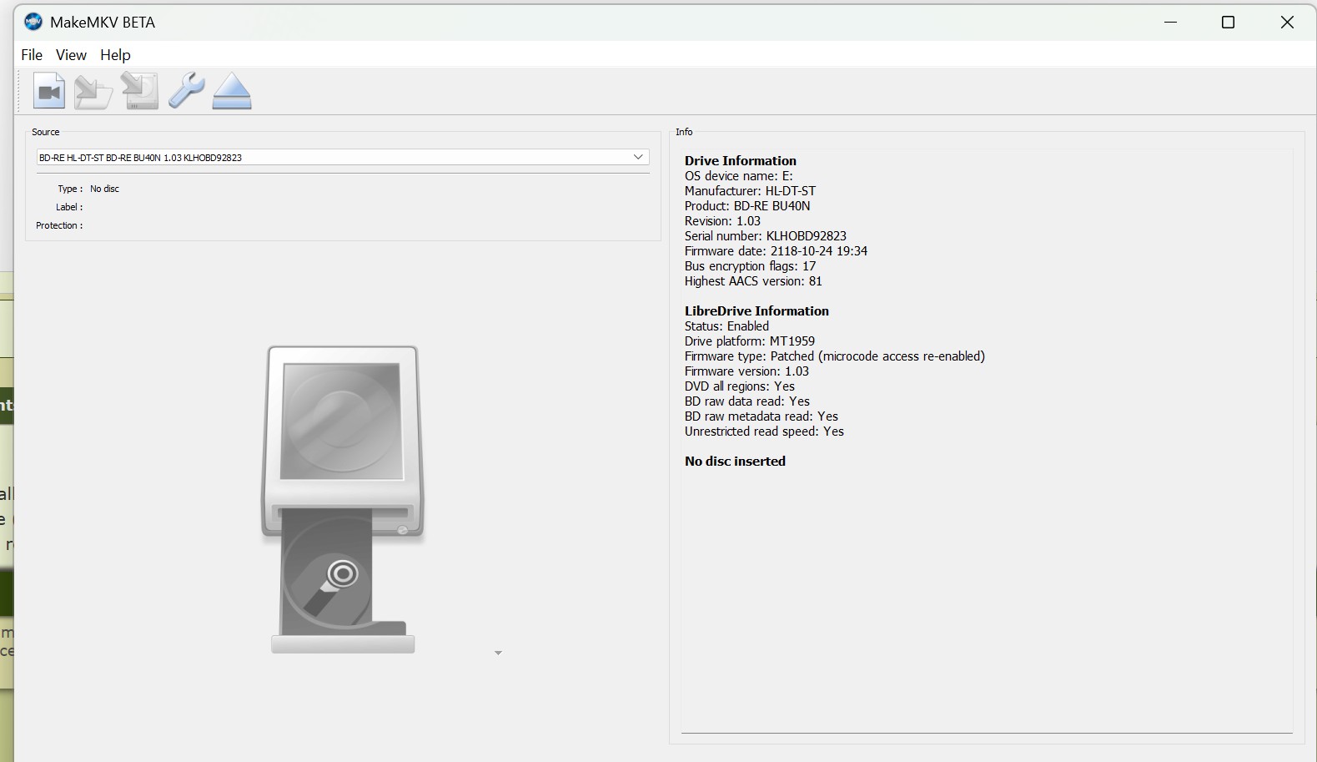1317x762 pixels.
Task: Open Preferences with the wrench icon
Action: click(x=186, y=91)
